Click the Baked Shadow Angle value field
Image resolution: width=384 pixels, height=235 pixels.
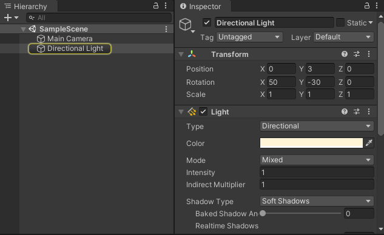(x=359, y=213)
